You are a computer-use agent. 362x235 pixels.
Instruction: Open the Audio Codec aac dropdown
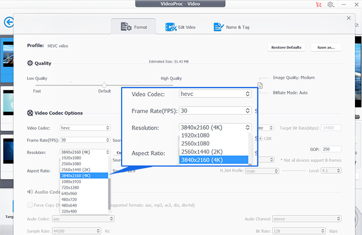pyautogui.click(x=83, y=219)
